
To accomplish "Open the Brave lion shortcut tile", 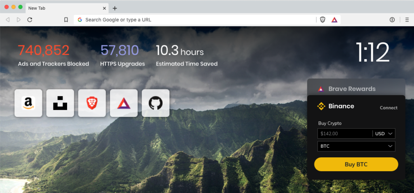I will 92,103.
